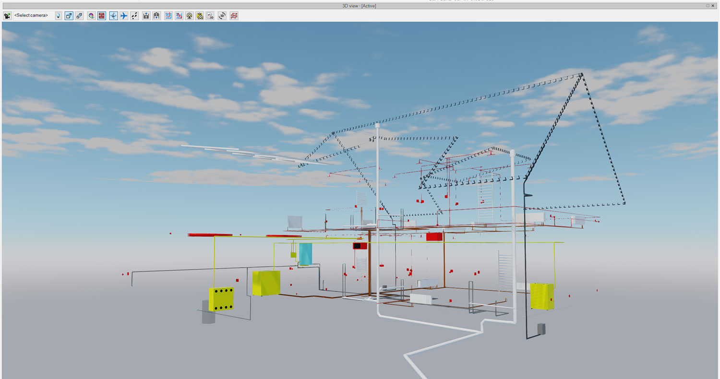
Task: Click the arrow beside Select camera
Action: (x=59, y=16)
